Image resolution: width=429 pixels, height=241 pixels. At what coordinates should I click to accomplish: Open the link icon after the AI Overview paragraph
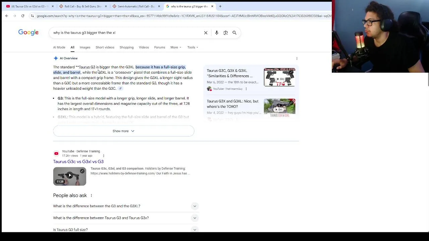(120, 89)
